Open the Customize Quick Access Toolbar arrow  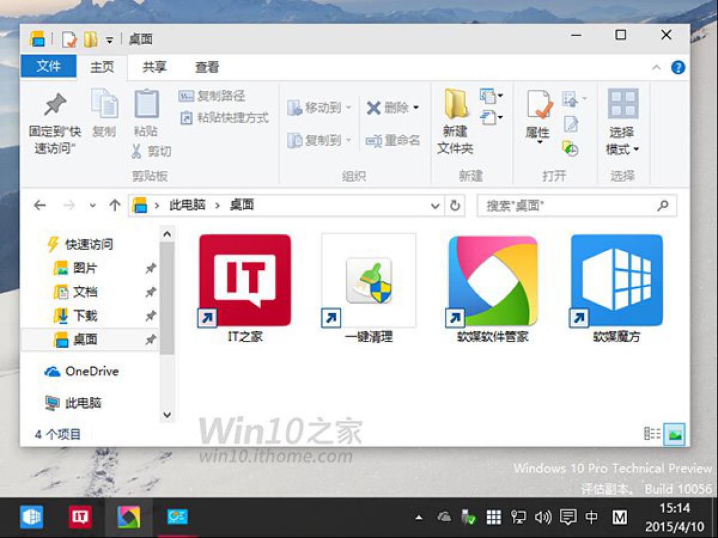tap(110, 40)
